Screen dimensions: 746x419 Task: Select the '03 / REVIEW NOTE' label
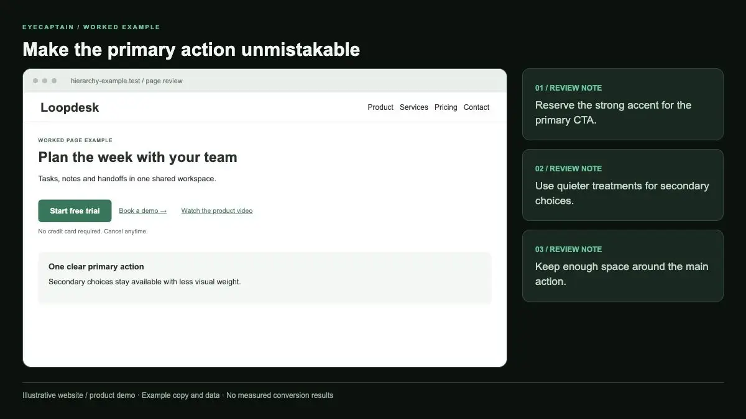pyautogui.click(x=569, y=250)
